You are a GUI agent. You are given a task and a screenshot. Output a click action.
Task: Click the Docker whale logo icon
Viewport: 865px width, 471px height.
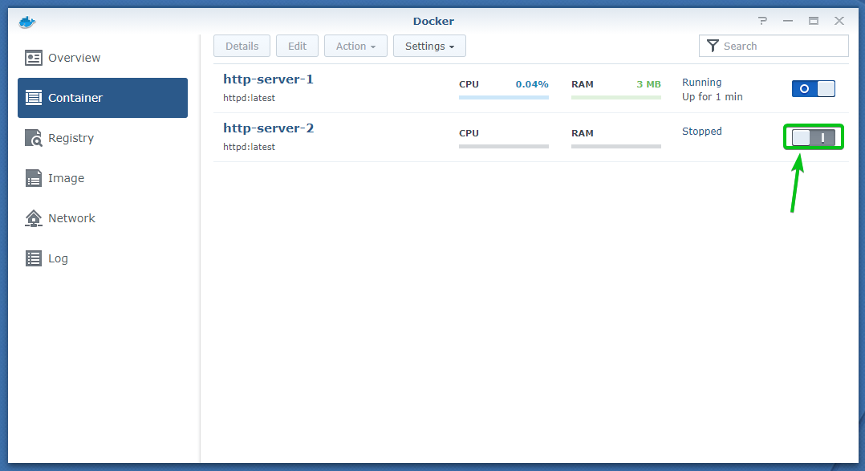tap(27, 22)
